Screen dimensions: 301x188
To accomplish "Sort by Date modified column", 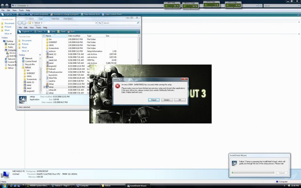I will (74, 36).
